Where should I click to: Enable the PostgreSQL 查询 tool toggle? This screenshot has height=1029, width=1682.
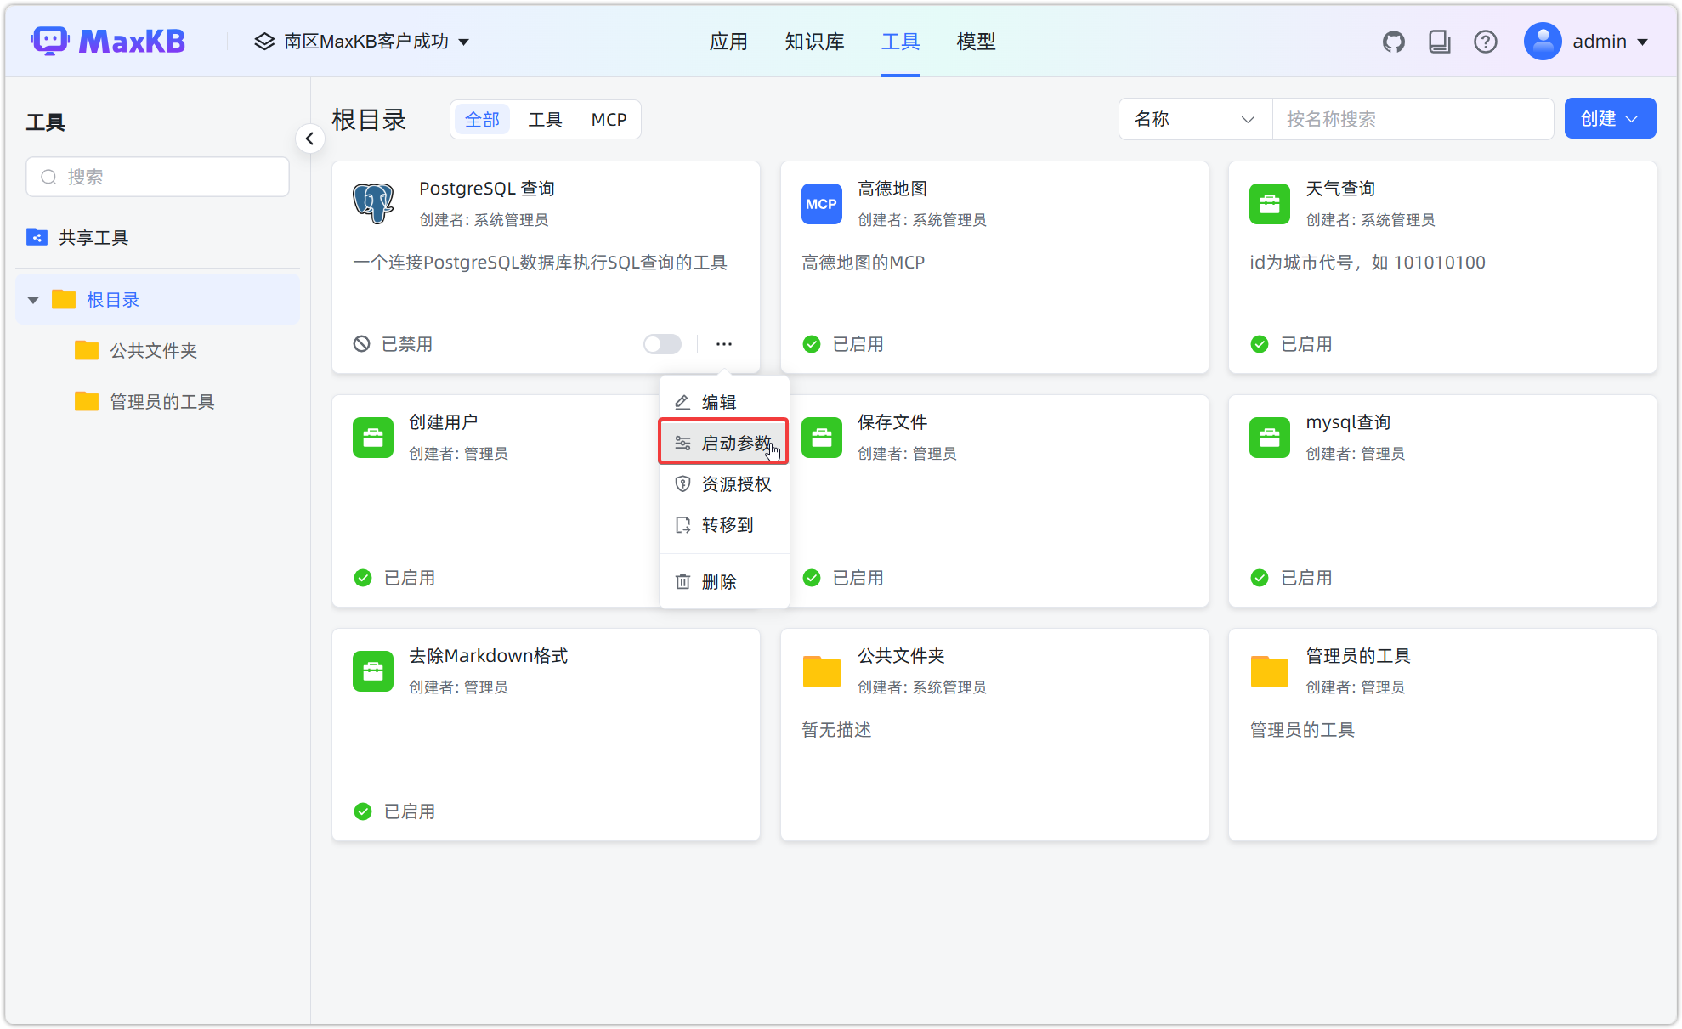point(662,344)
